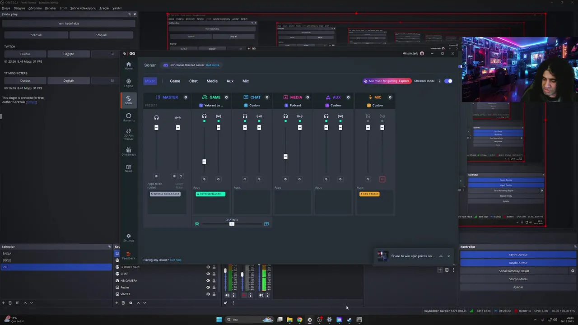Image resolution: width=578 pixels, height=325 pixels.
Task: Click the MEDIA headphone volume fader
Action: pos(285,157)
